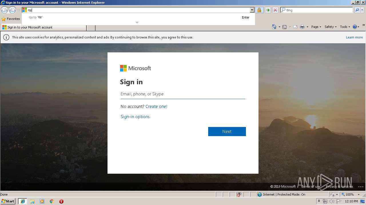Screen dimensions: 366x205
Task: Click the Read mail envelope icon
Action: coord(295,27)
